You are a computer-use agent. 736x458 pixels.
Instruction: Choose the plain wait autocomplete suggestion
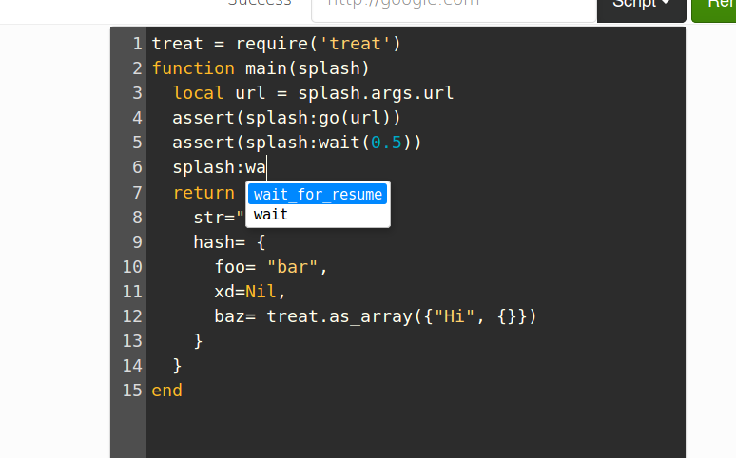(x=271, y=215)
